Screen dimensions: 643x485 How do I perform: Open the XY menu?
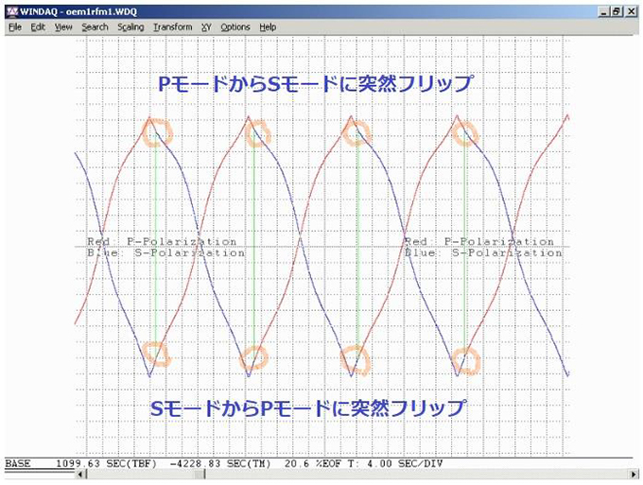(x=206, y=27)
